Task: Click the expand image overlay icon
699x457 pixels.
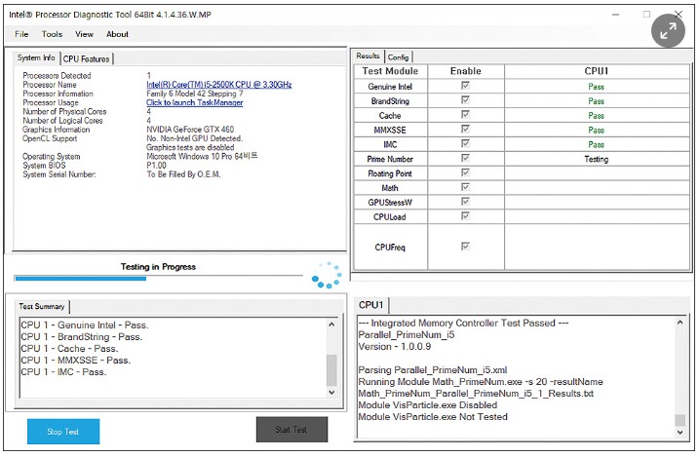Action: [x=668, y=31]
